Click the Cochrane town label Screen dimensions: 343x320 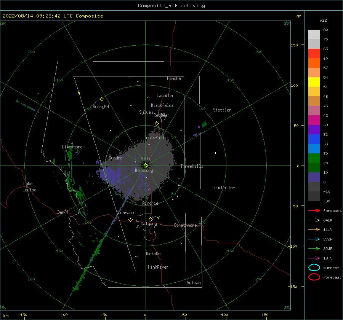(125, 213)
